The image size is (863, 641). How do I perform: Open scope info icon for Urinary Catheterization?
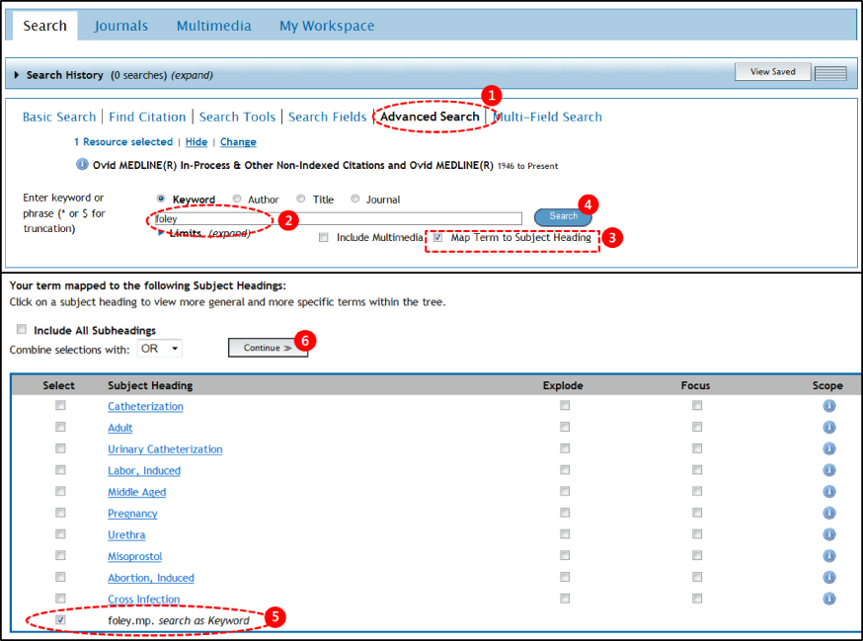pyautogui.click(x=828, y=448)
